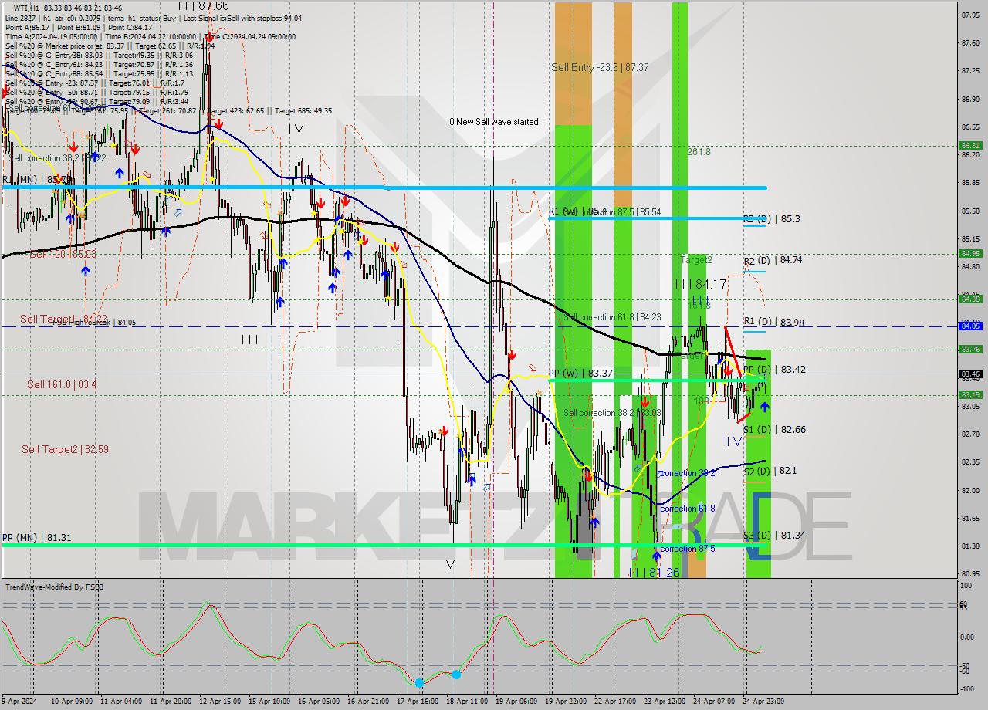Click the 'Sell Target2 | 82.59' annotation

57,449
